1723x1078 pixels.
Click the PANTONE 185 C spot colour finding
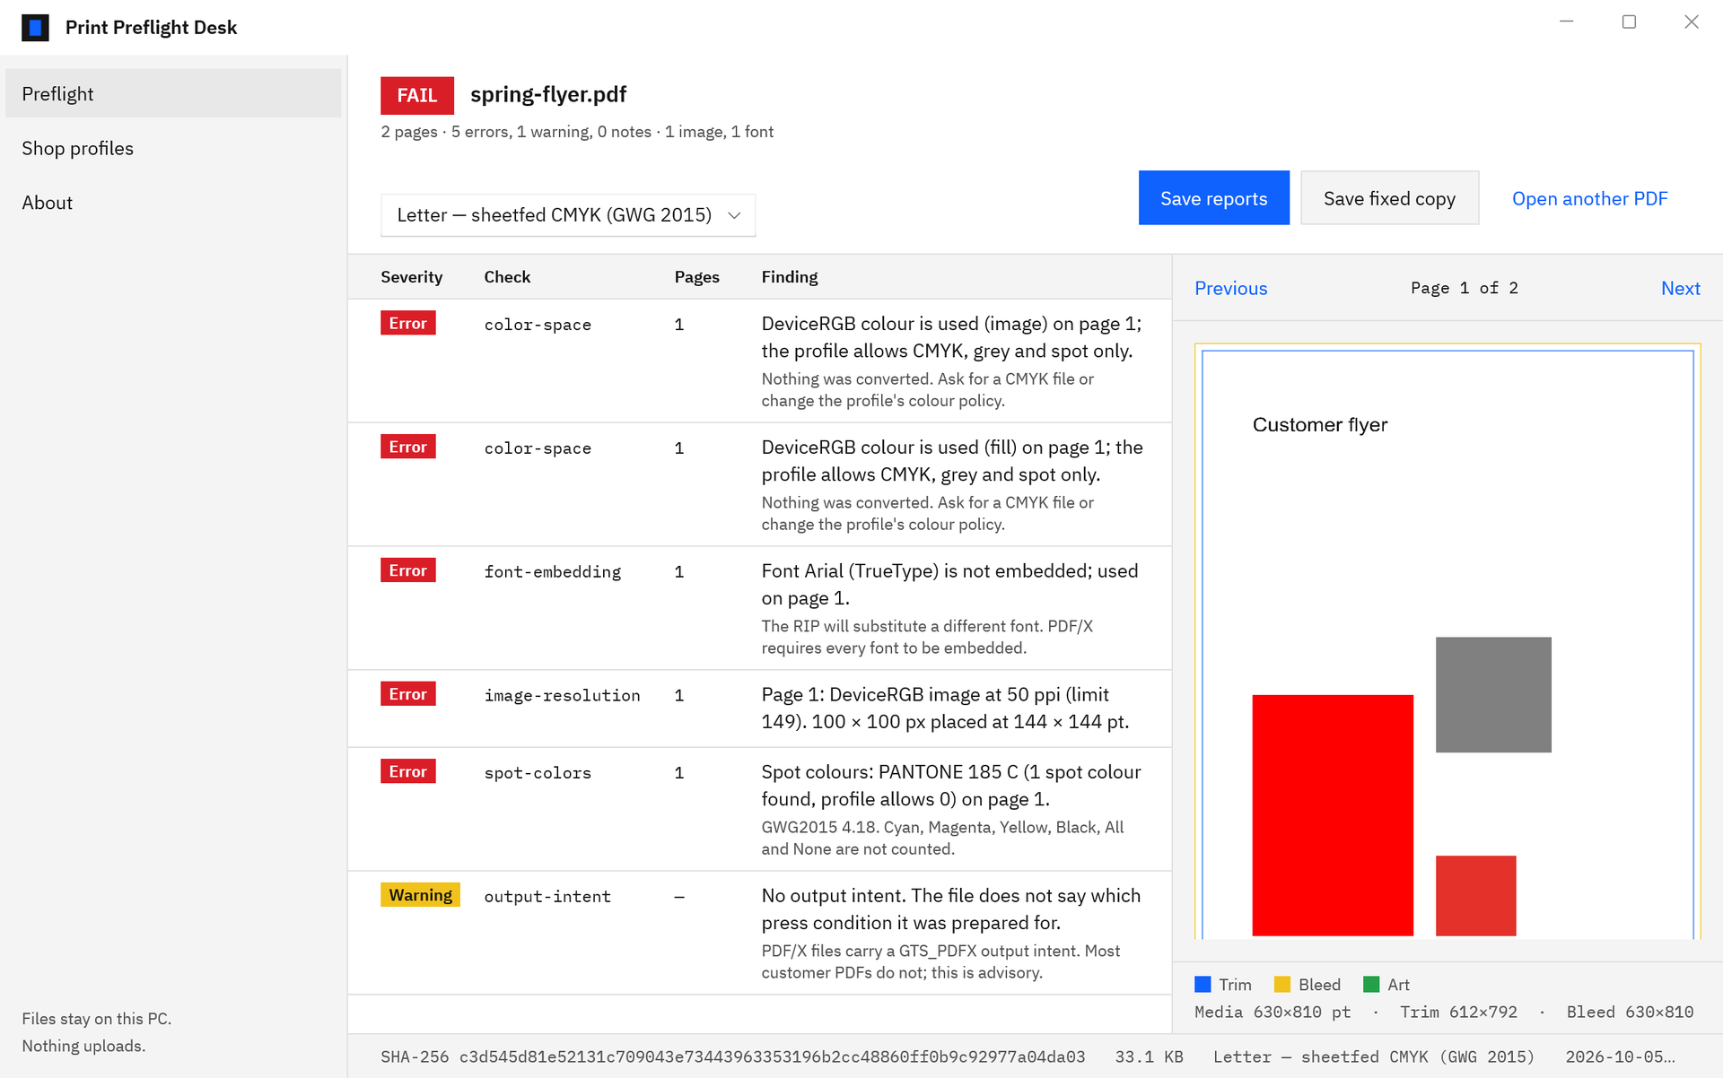(x=951, y=786)
